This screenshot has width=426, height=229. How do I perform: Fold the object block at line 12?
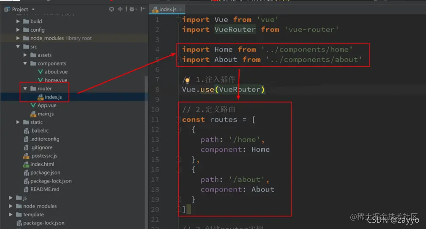coord(178,130)
